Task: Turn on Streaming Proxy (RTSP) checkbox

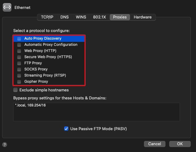Action: 19,75
